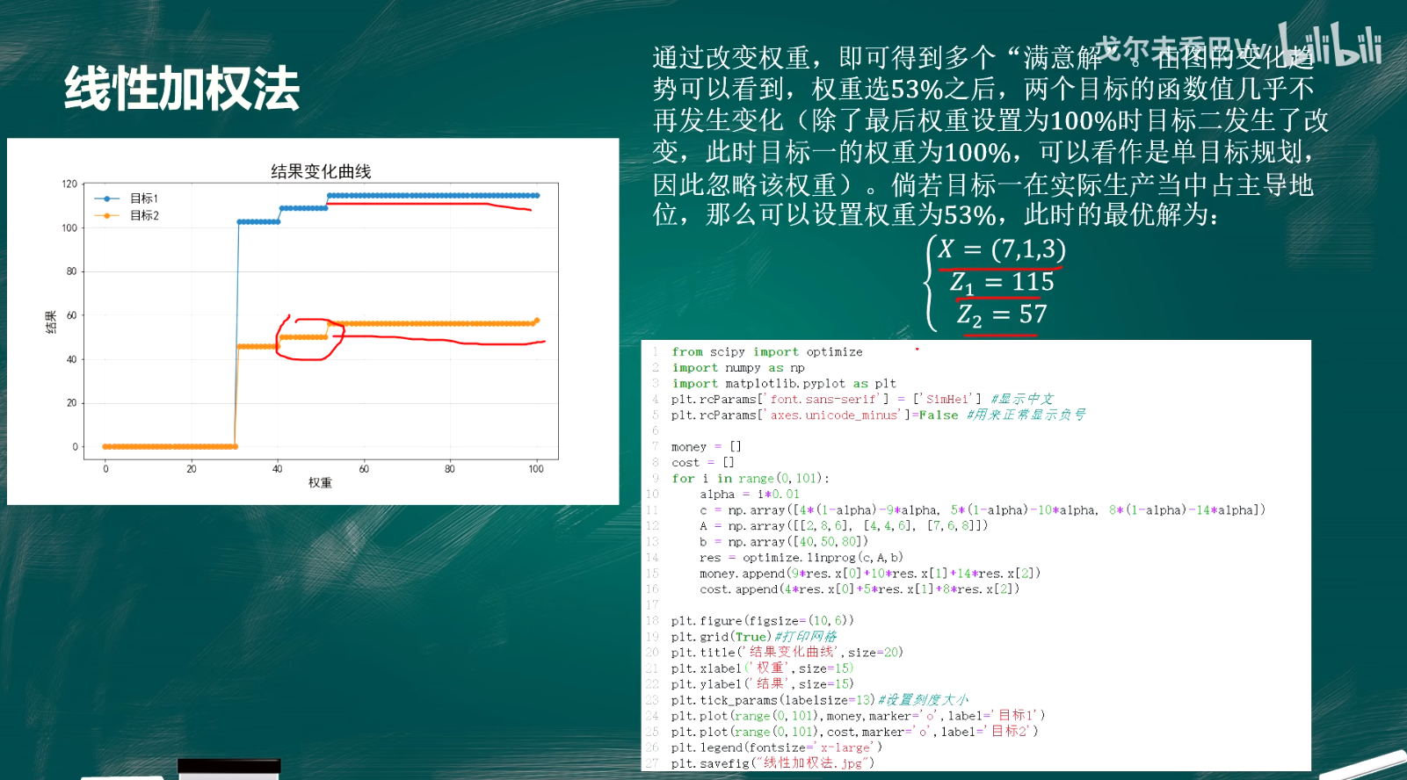This screenshot has height=780, width=1407.
Task: Click the paragraph line starting 再发生变化
Action: tap(990, 120)
